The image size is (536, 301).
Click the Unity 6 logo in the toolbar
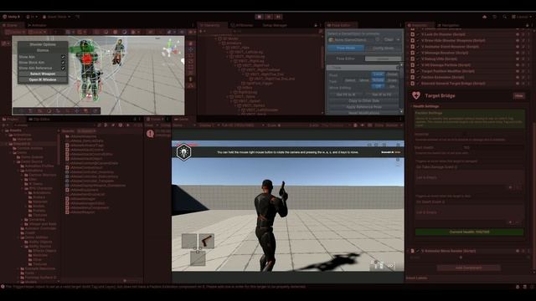coord(5,17)
